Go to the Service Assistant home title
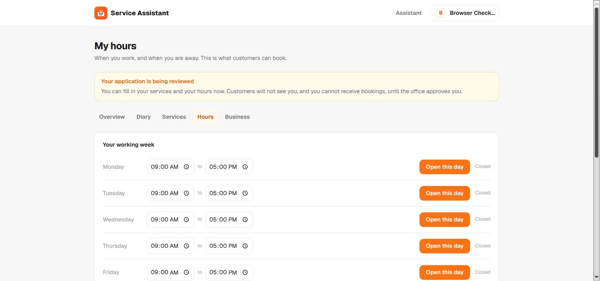The height and width of the screenshot is (281, 600). click(x=140, y=13)
